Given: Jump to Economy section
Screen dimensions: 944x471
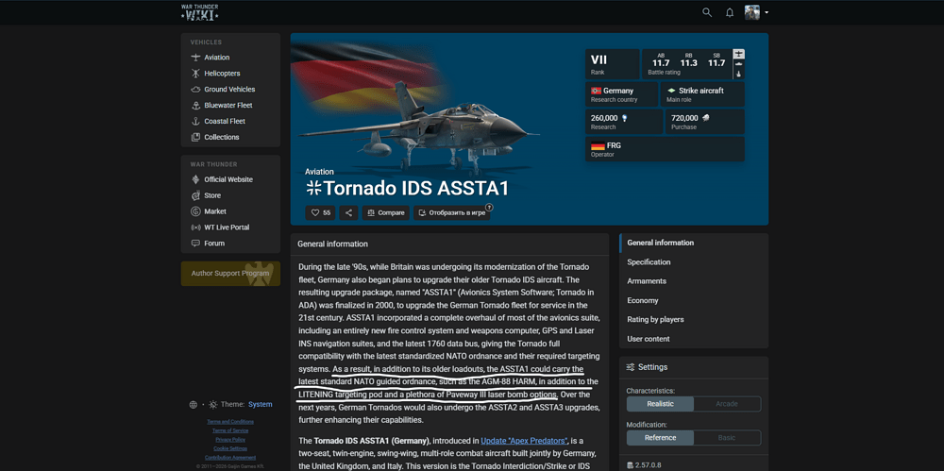Looking at the screenshot, I should click(643, 300).
